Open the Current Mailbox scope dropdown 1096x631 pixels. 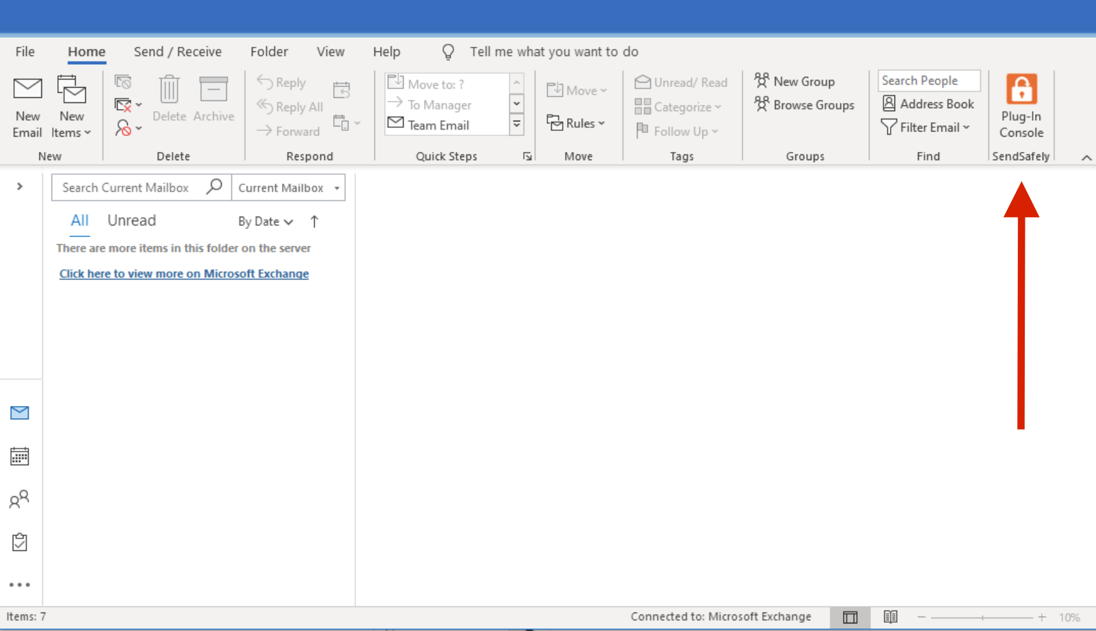[288, 187]
